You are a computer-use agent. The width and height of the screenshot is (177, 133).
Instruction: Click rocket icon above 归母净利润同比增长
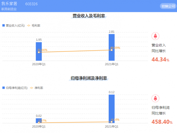click(x=155, y=98)
